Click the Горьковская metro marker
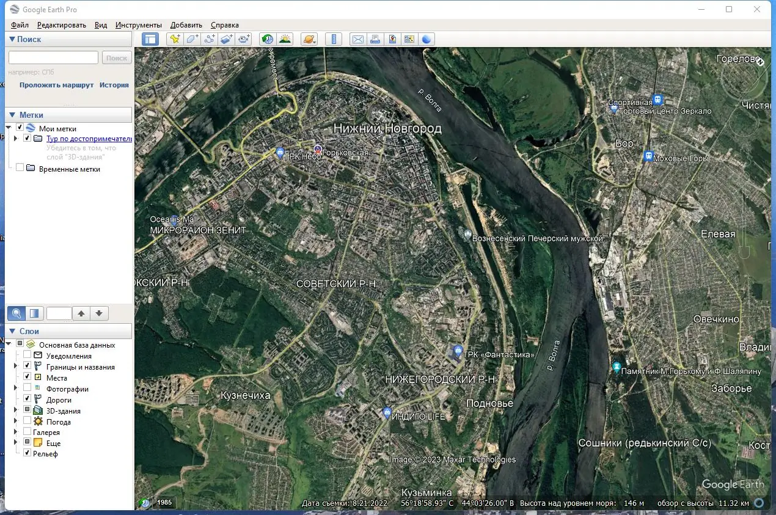 click(317, 149)
